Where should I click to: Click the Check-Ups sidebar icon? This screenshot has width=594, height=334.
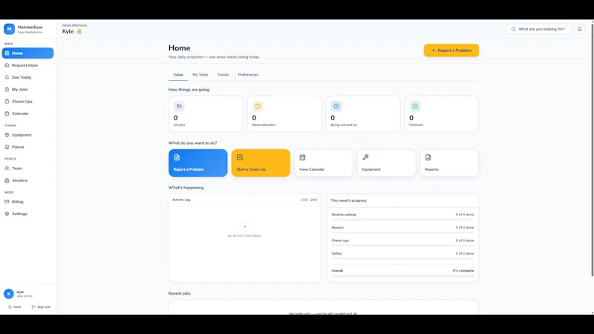(x=7, y=102)
